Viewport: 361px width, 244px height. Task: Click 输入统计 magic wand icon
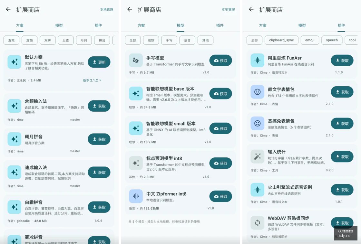(x=258, y=157)
